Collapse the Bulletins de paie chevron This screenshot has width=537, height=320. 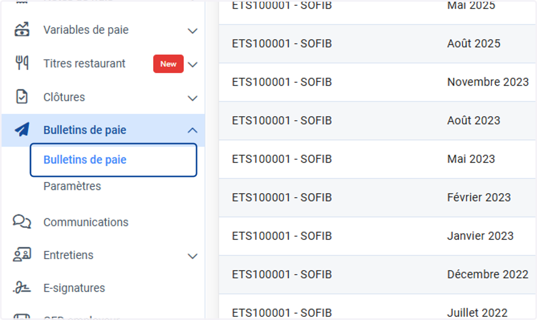click(x=192, y=130)
